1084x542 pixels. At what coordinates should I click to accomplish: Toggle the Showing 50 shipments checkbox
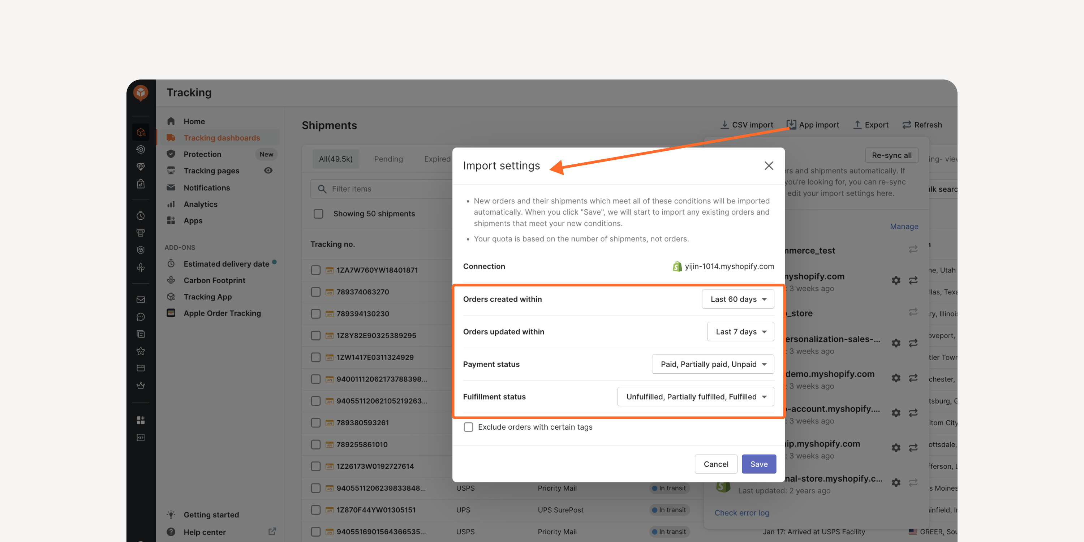click(x=318, y=214)
